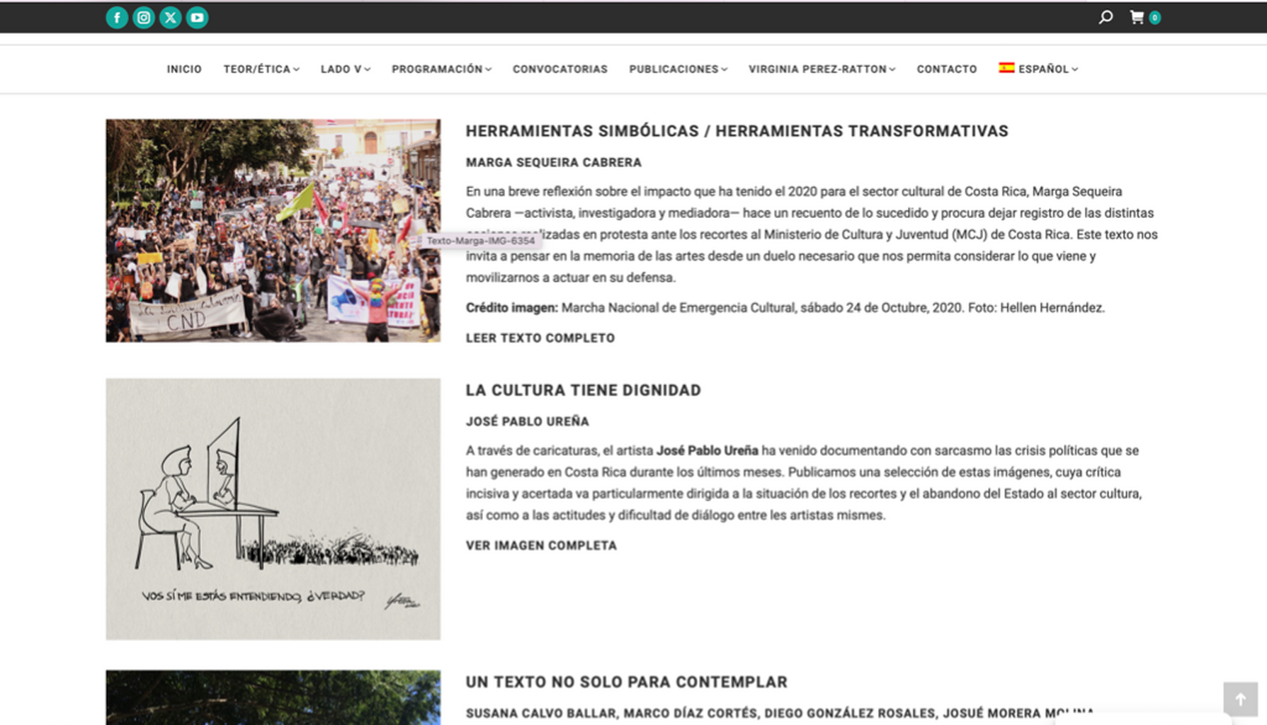Open the José Pablo Ureña caricature thumbnail

(273, 509)
